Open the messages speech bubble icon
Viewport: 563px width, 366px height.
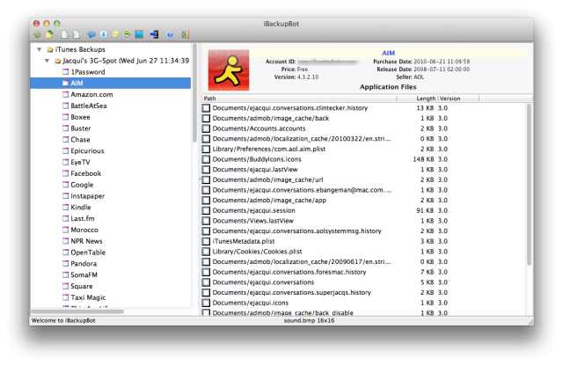(x=91, y=34)
